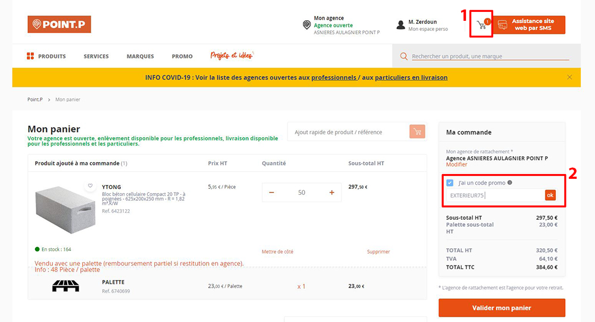Image resolution: width=595 pixels, height=322 pixels.
Task: Uncheck the "J'ai un code promo" checkbox
Action: click(x=450, y=183)
